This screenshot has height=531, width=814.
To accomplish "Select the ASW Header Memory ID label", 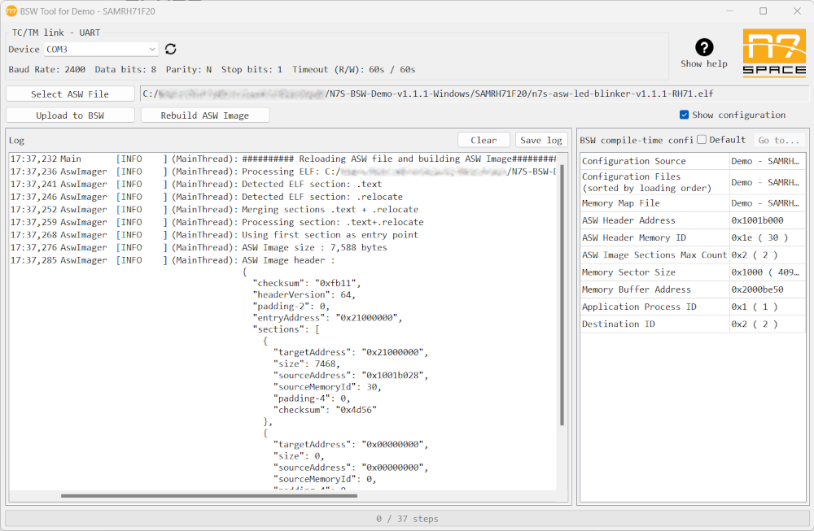I will coord(634,237).
